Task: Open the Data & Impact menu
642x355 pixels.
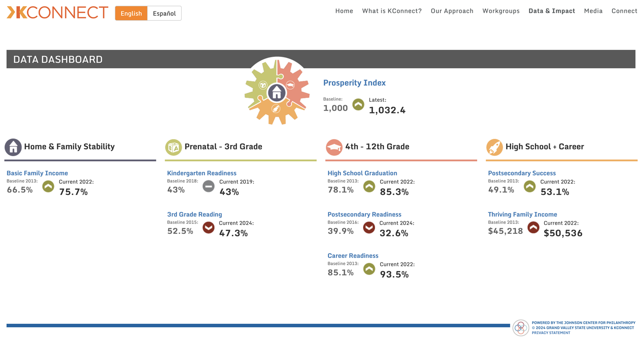Action: pyautogui.click(x=551, y=11)
